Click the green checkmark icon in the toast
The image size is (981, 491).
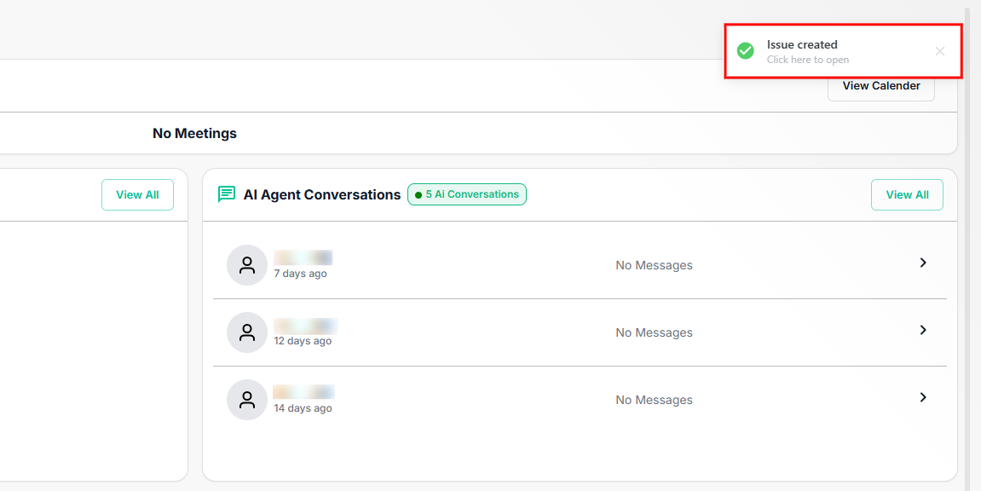click(x=746, y=51)
